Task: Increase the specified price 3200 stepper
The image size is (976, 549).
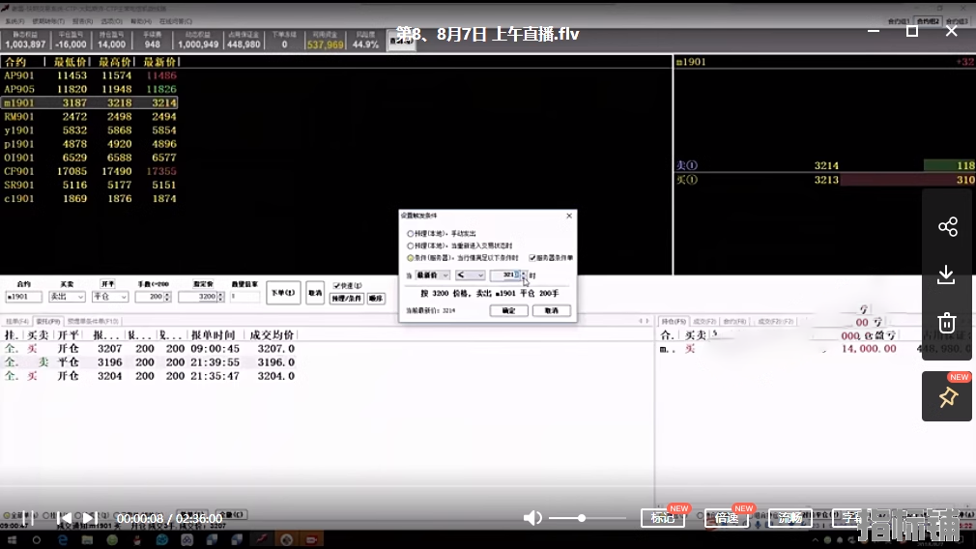Action: click(220, 295)
